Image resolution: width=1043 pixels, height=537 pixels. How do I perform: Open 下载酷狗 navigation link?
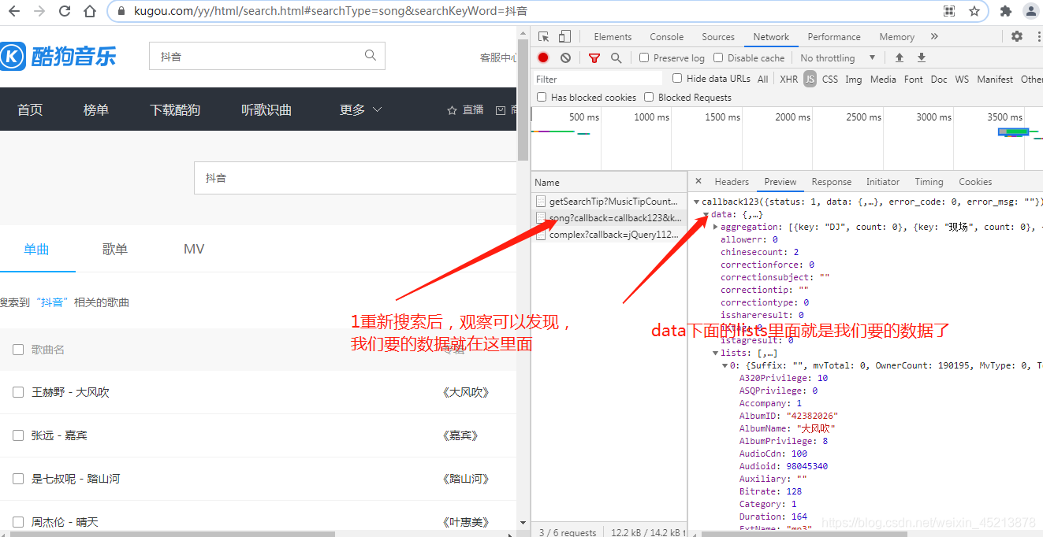click(x=175, y=109)
